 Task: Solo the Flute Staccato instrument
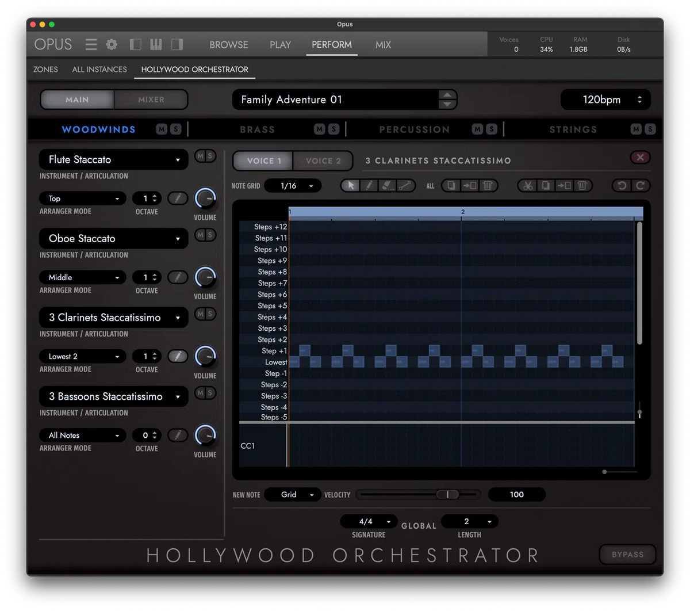[x=210, y=156]
